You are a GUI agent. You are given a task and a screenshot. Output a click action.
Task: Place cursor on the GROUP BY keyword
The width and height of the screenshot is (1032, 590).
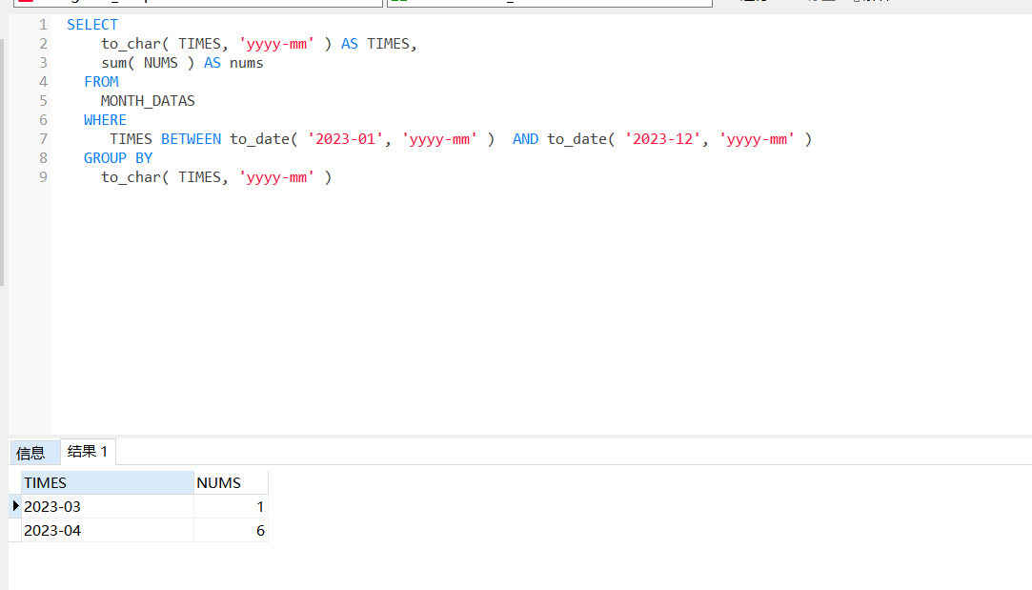(x=118, y=158)
